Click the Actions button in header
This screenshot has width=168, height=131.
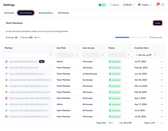pyautogui.click(x=114, y=5)
